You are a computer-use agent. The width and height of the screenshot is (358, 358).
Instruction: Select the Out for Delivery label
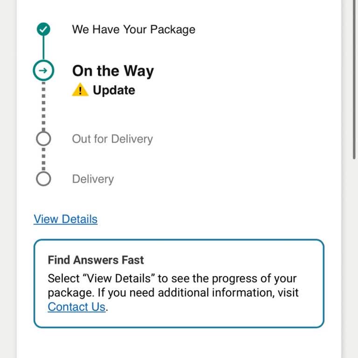[112, 139]
